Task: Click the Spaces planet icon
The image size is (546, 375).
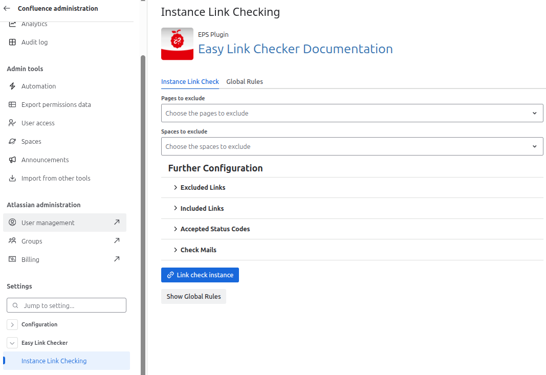Action: (12, 141)
